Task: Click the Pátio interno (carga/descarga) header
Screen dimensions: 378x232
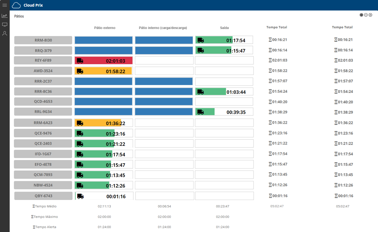Action: [x=163, y=28]
